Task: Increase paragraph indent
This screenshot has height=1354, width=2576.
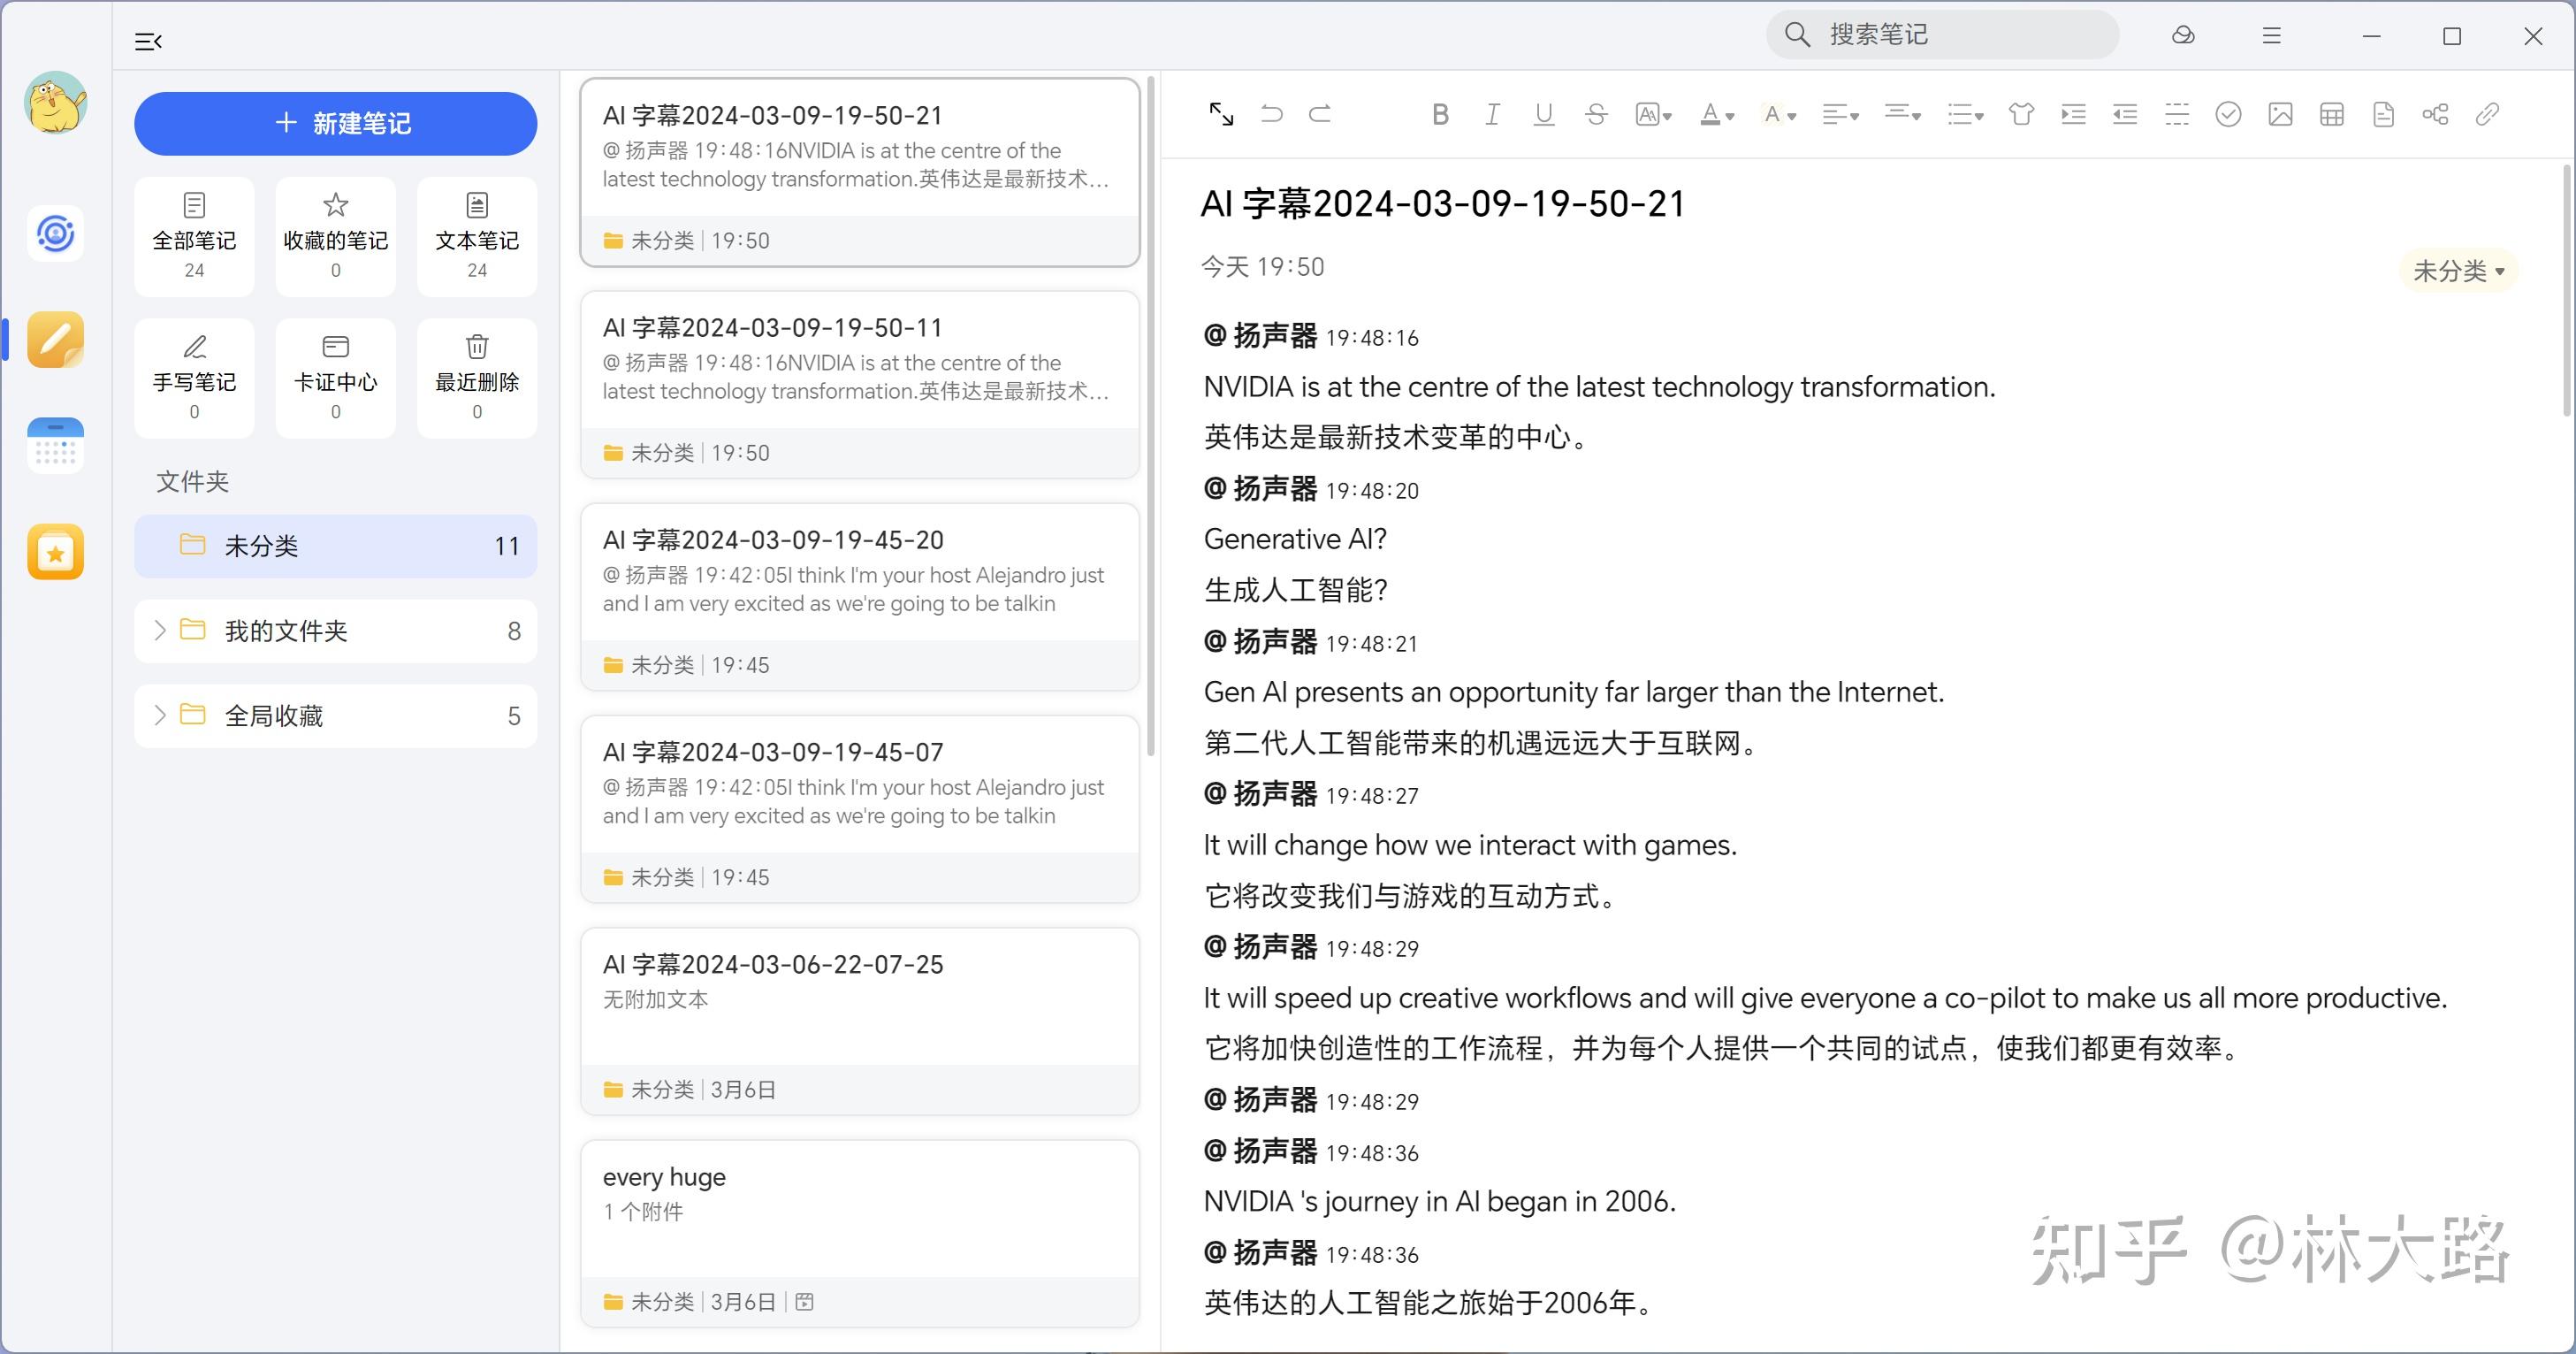Action: [x=2073, y=114]
